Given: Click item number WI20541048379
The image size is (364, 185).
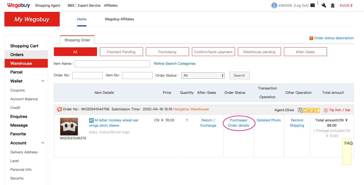Looking at the screenshot, I should tap(73, 138).
